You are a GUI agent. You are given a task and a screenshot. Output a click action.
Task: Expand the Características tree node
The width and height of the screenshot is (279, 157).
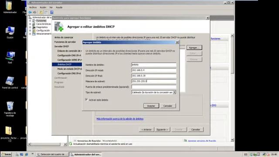(30, 24)
